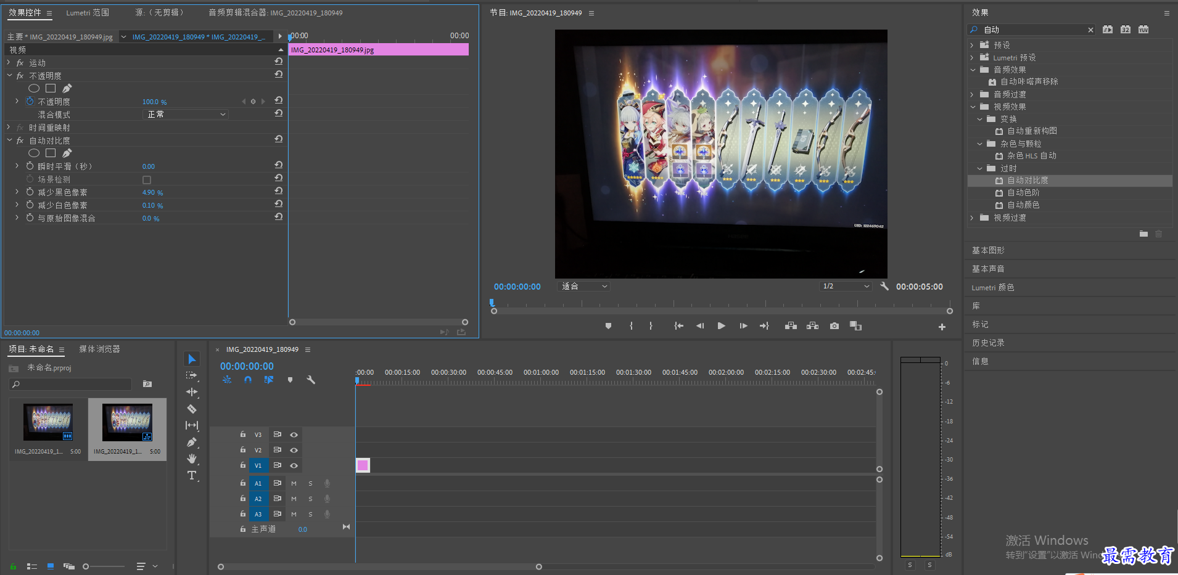Select Auto Levels effect
Screen dimensions: 1178x575
tap(1023, 192)
